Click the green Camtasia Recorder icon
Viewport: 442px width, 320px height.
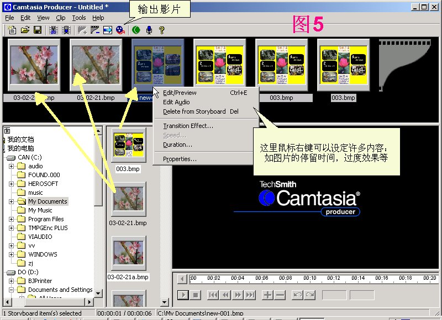pos(135,30)
